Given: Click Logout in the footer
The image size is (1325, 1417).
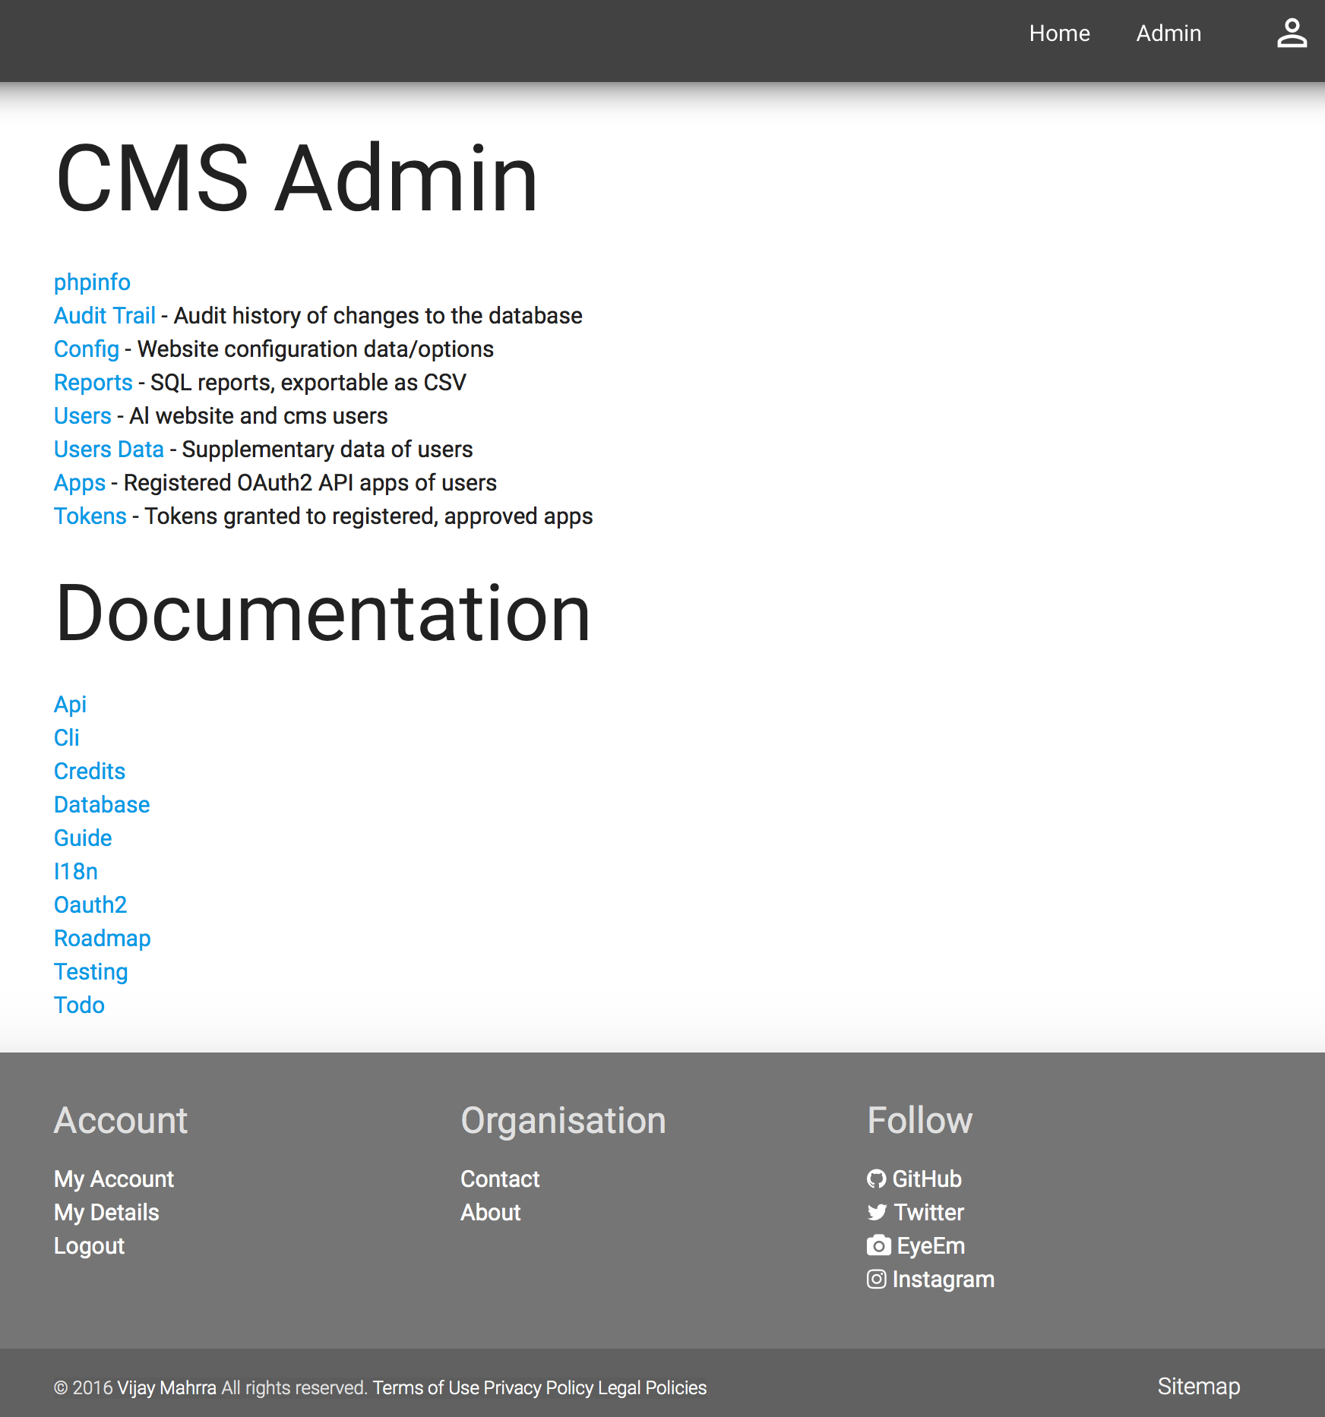Looking at the screenshot, I should pos(89,1245).
